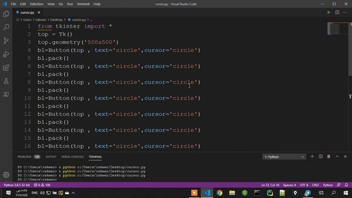Click line 3 'top.geometry' code text
Viewport: 352px width, 198px height.
pyautogui.click(x=78, y=42)
